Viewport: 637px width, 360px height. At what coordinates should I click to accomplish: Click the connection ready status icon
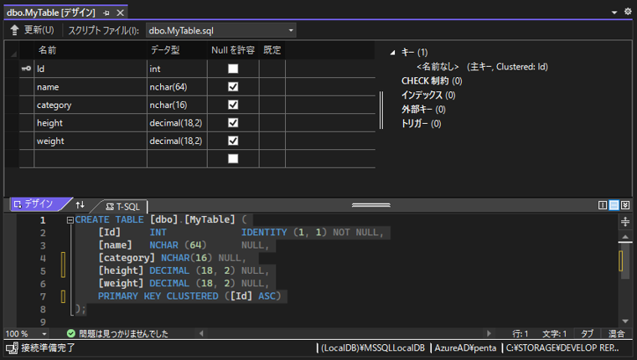pyautogui.click(x=12, y=348)
